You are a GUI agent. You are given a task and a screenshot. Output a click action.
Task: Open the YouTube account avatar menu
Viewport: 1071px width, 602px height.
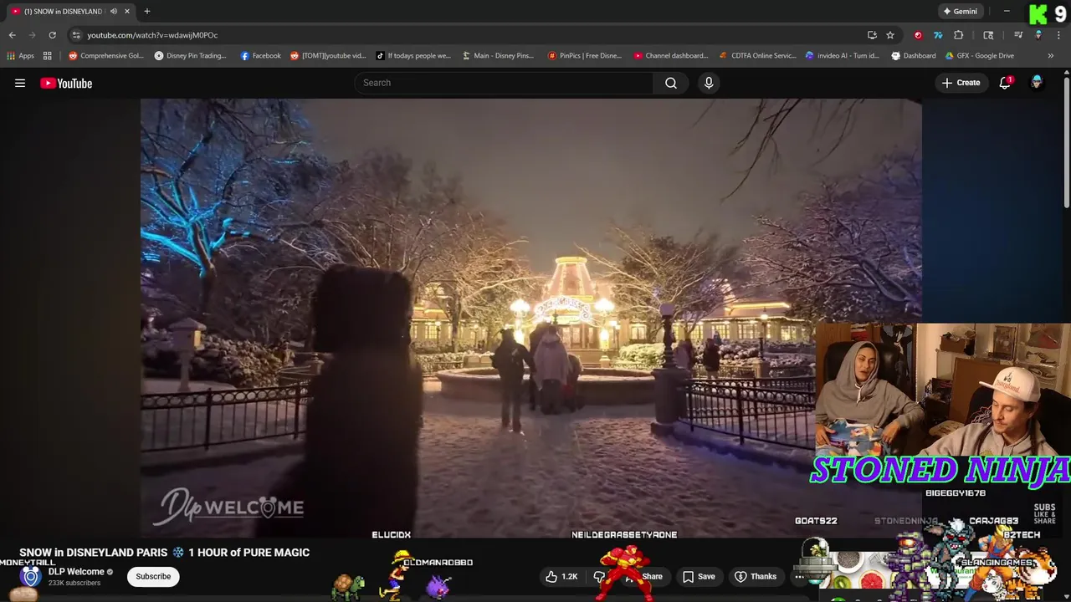1037,83
